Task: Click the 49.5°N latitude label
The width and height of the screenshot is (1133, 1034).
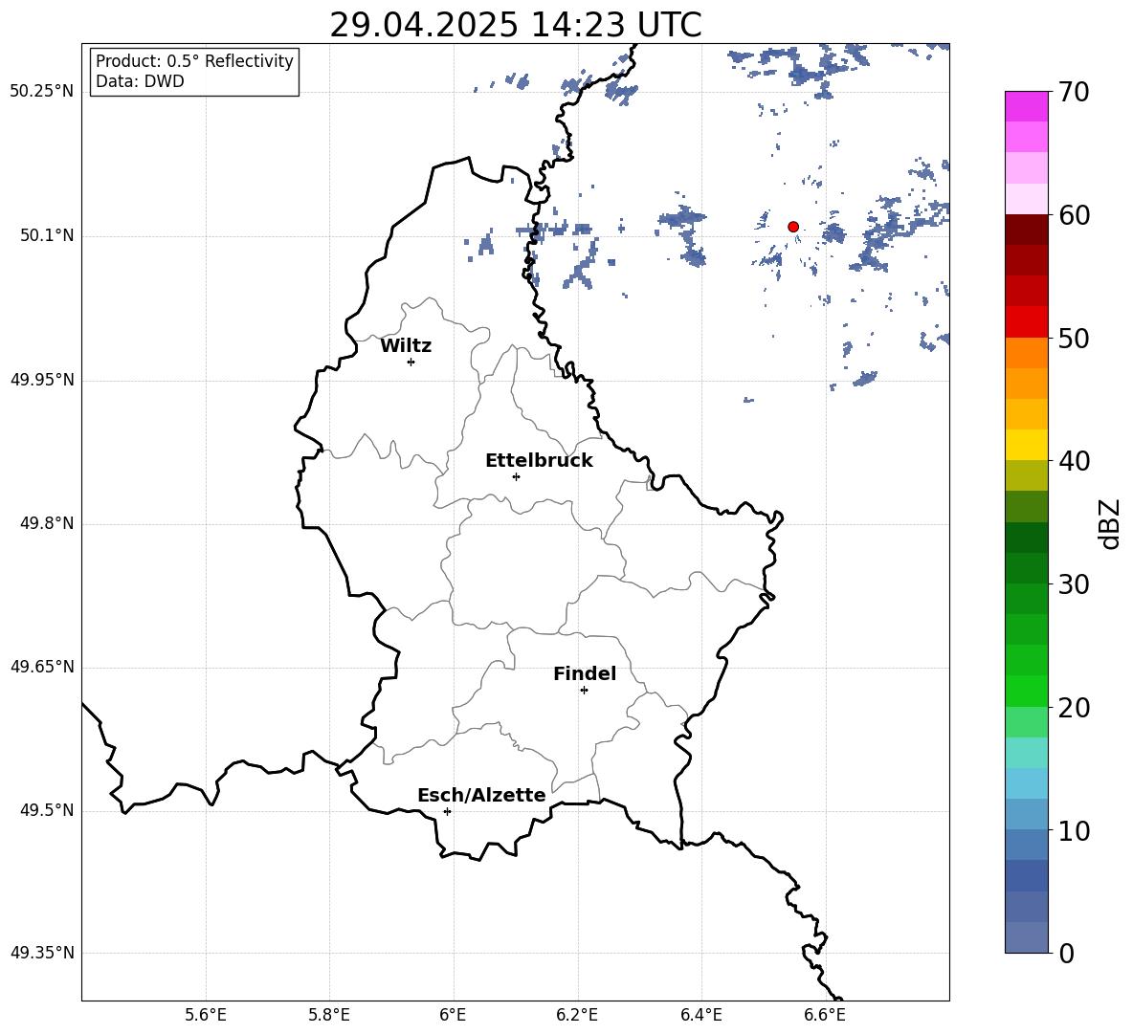Action: (47, 810)
